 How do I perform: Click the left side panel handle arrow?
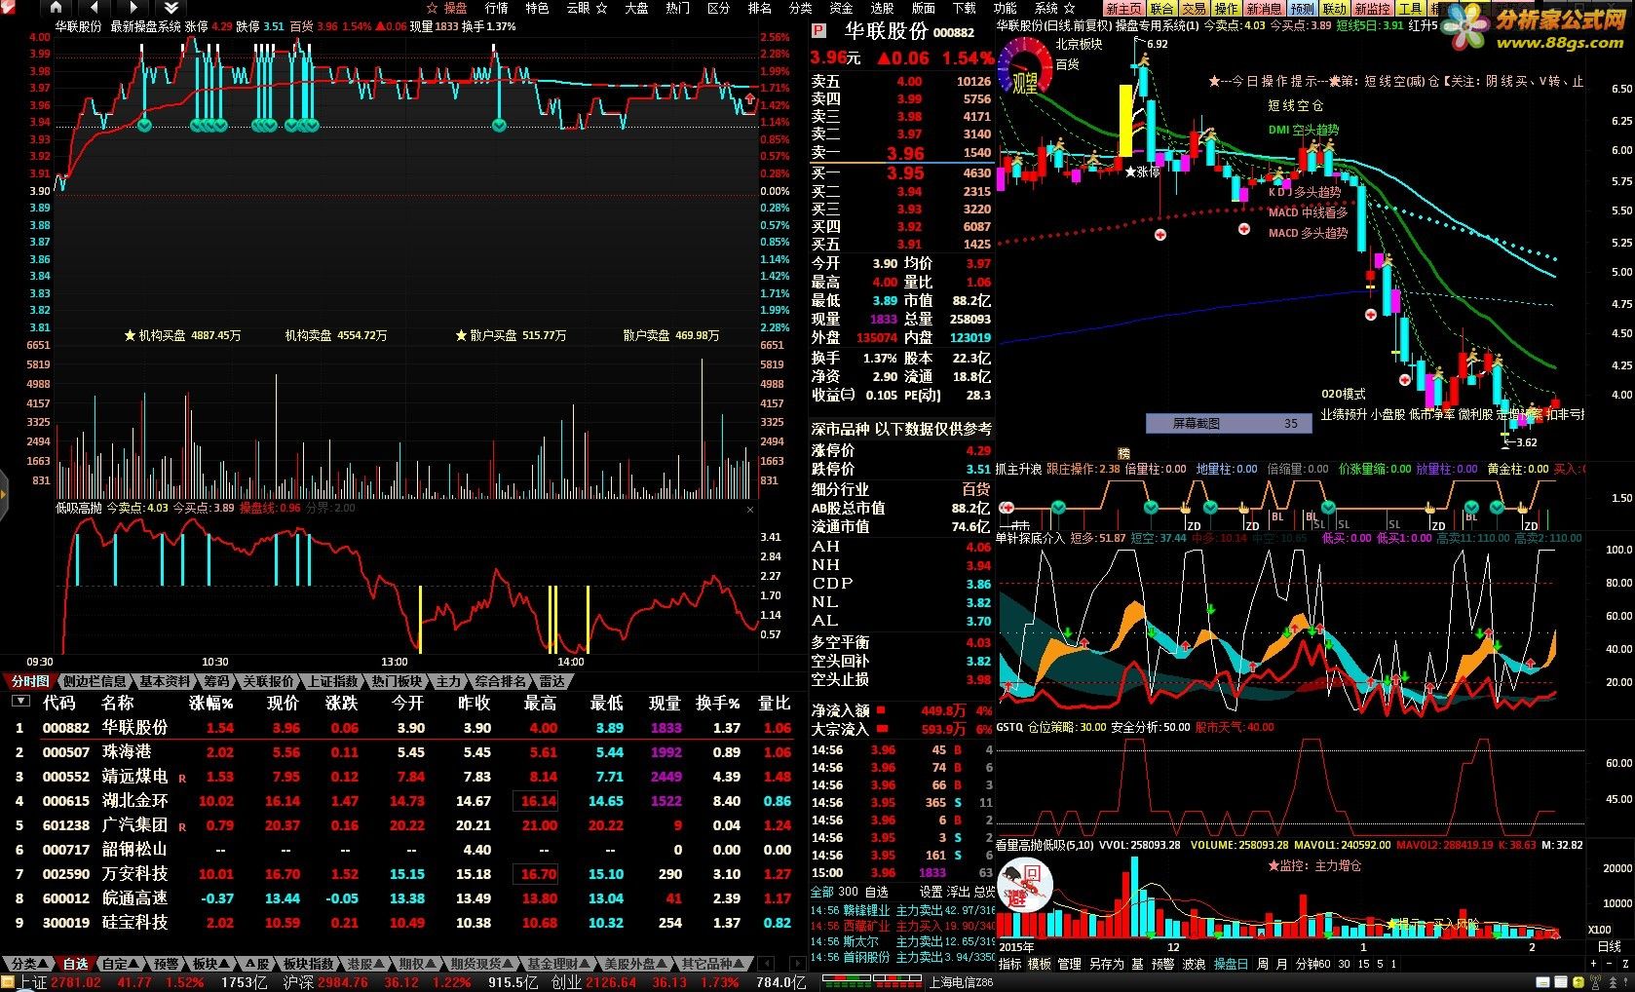pos(4,496)
